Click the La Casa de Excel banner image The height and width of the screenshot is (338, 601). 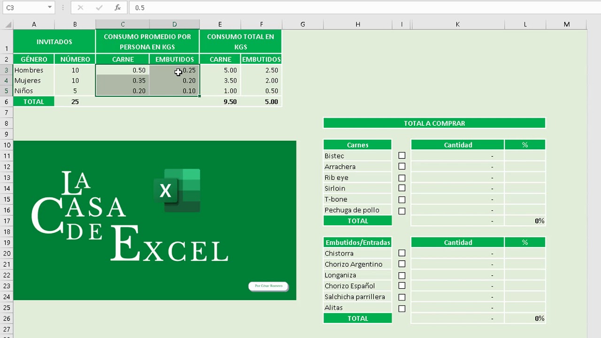tap(154, 220)
